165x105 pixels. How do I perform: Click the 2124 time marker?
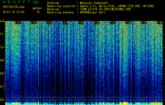pyautogui.click(x=65, y=23)
